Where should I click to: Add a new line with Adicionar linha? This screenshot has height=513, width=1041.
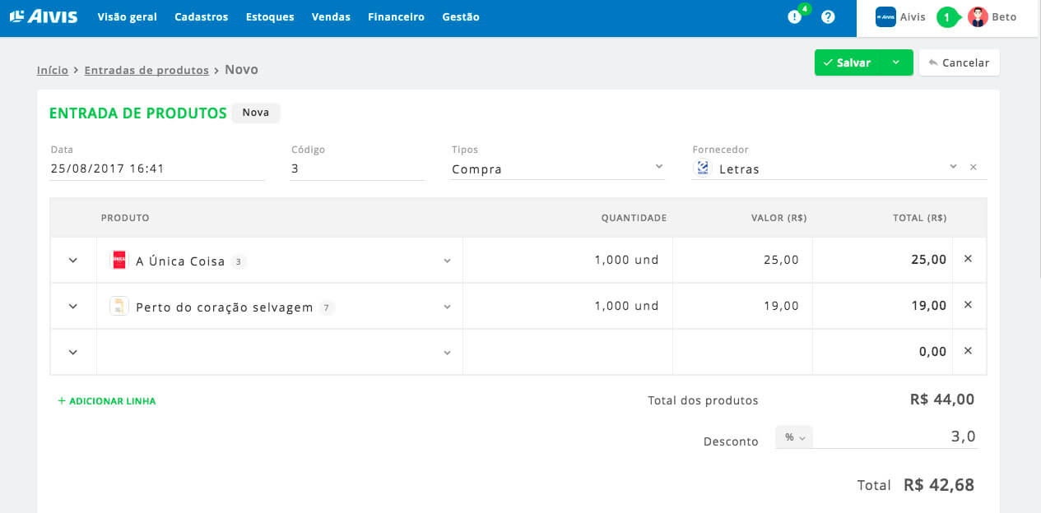click(107, 401)
